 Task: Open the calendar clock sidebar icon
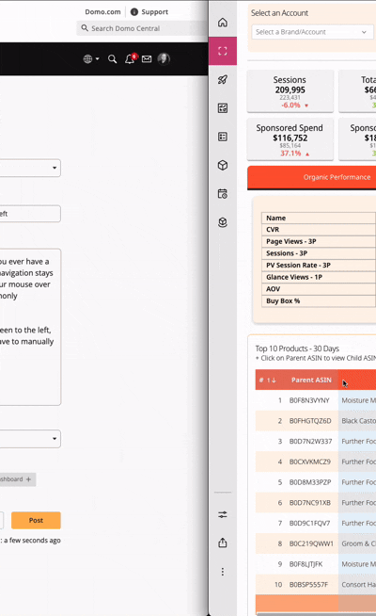click(222, 194)
